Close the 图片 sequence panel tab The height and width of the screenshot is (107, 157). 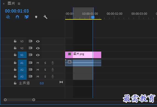[x=4, y=4]
